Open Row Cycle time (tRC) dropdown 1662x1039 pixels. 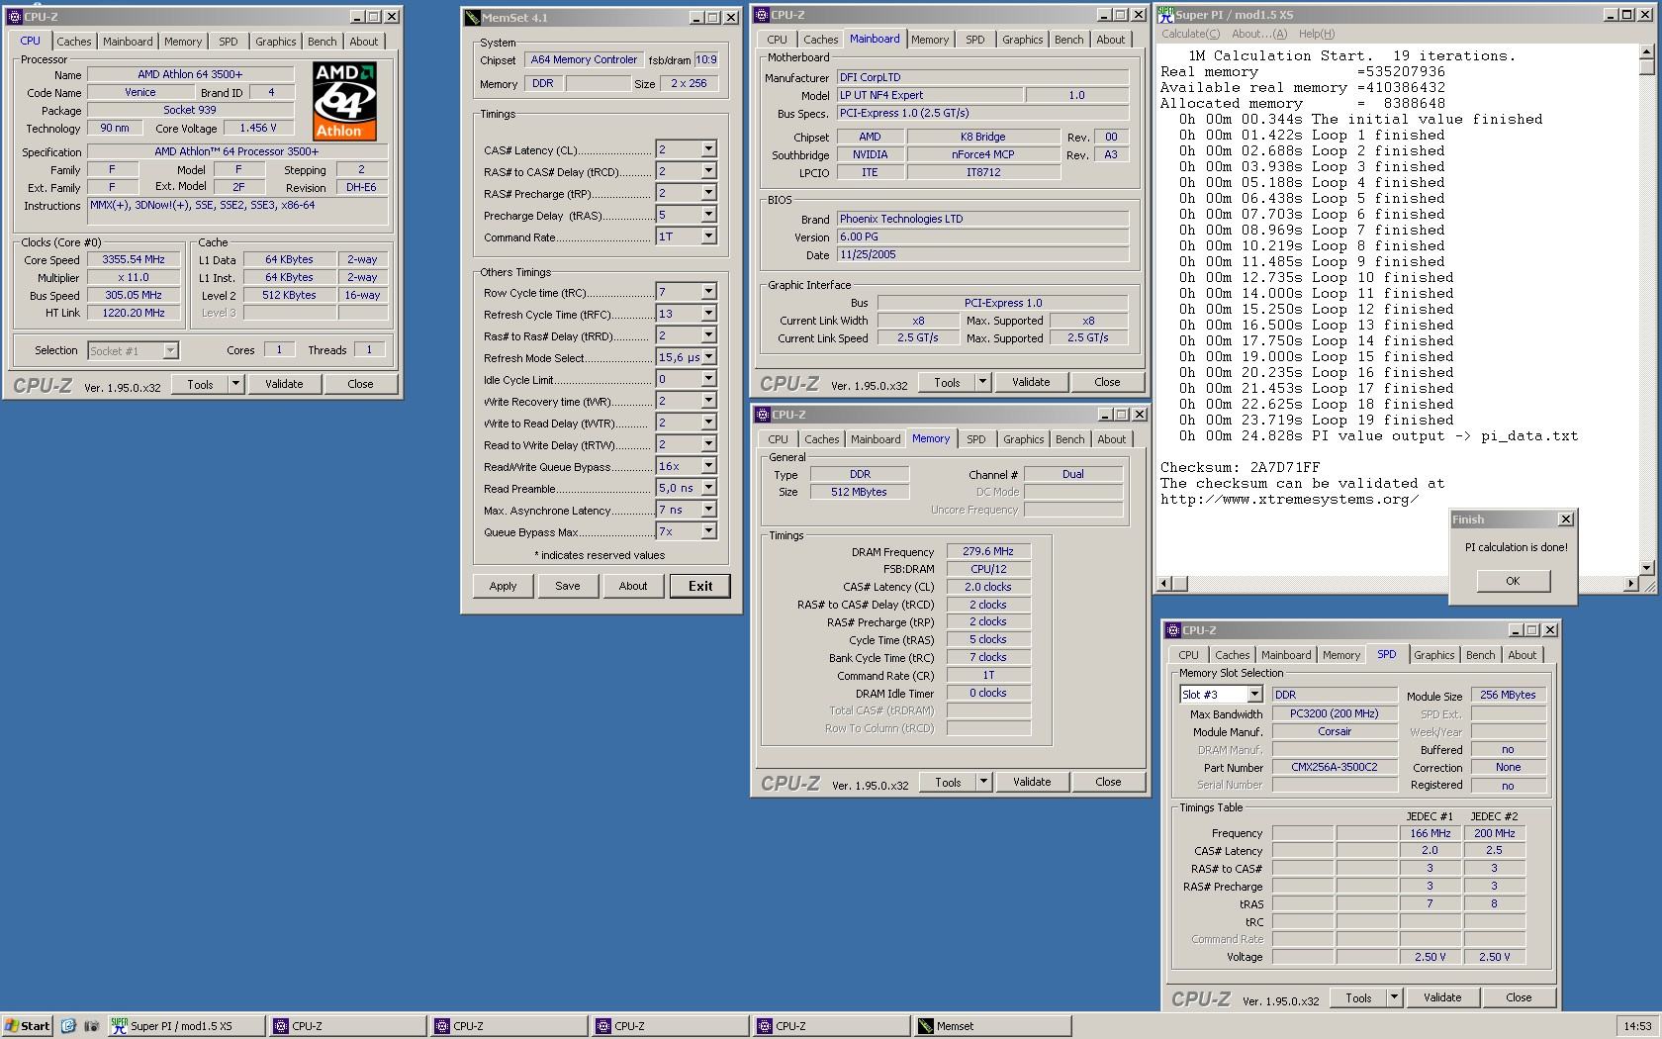708,292
